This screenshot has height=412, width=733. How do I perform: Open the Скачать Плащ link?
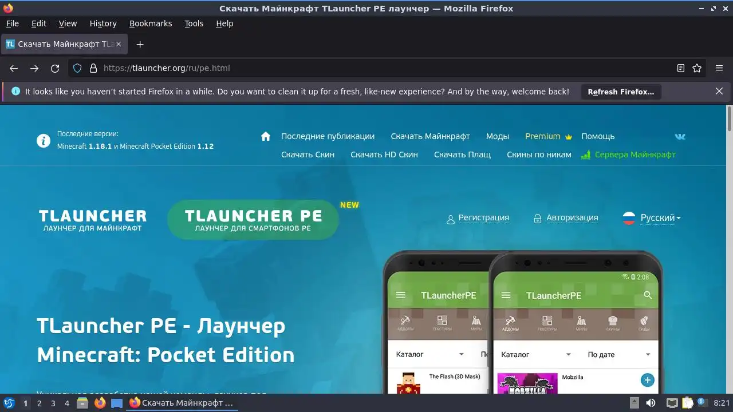point(462,154)
